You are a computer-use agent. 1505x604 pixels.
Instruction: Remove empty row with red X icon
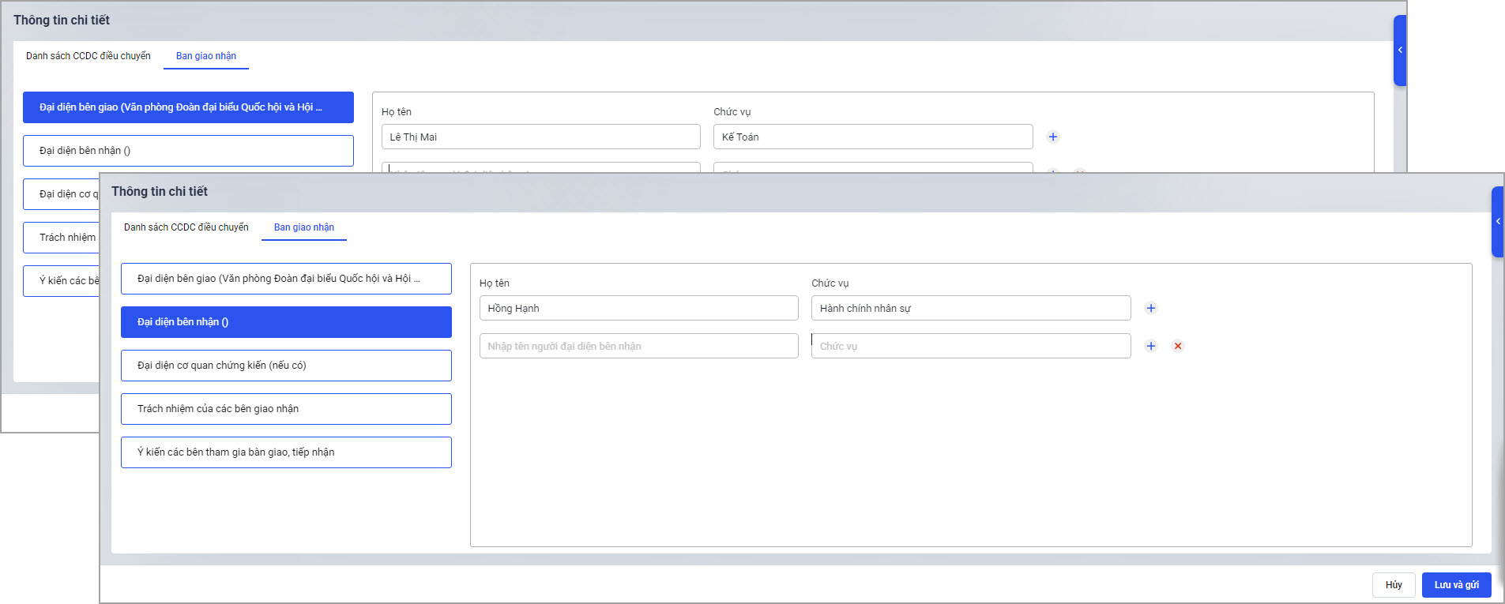1177,346
